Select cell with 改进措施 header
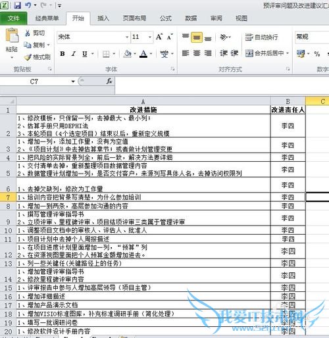 tap(143, 110)
